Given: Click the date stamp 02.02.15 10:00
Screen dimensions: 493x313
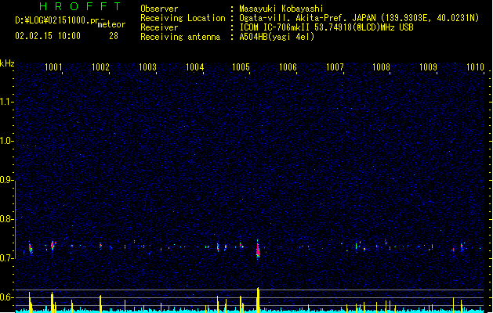Looking at the screenshot, I should pyautogui.click(x=48, y=36).
